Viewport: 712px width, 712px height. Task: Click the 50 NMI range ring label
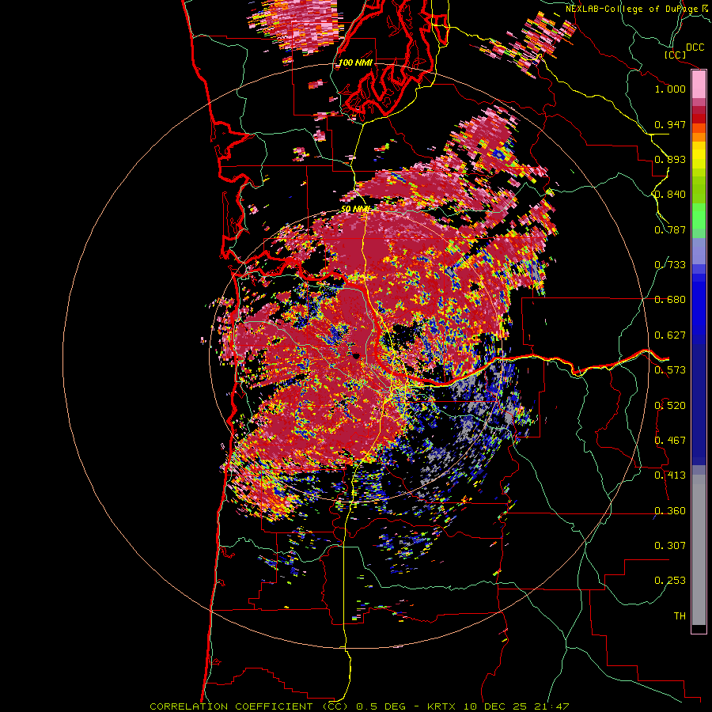[355, 209]
